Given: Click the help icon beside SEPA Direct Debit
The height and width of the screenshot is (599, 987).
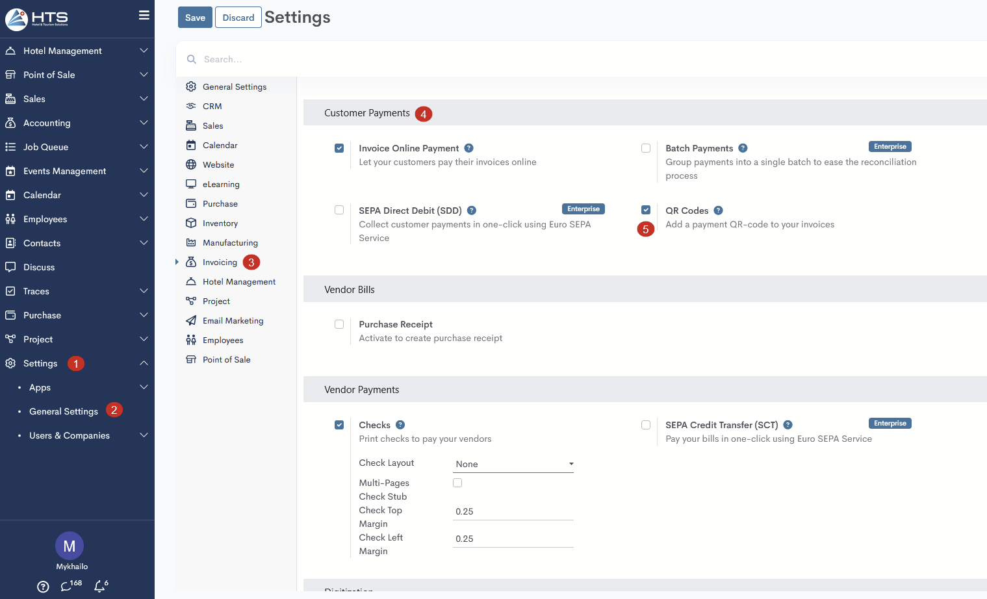Looking at the screenshot, I should 472,210.
